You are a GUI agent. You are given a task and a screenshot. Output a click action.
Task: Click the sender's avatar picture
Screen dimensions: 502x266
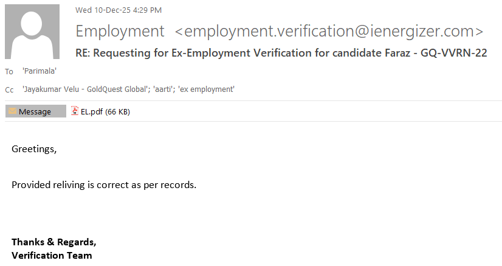pyautogui.click(x=32, y=31)
